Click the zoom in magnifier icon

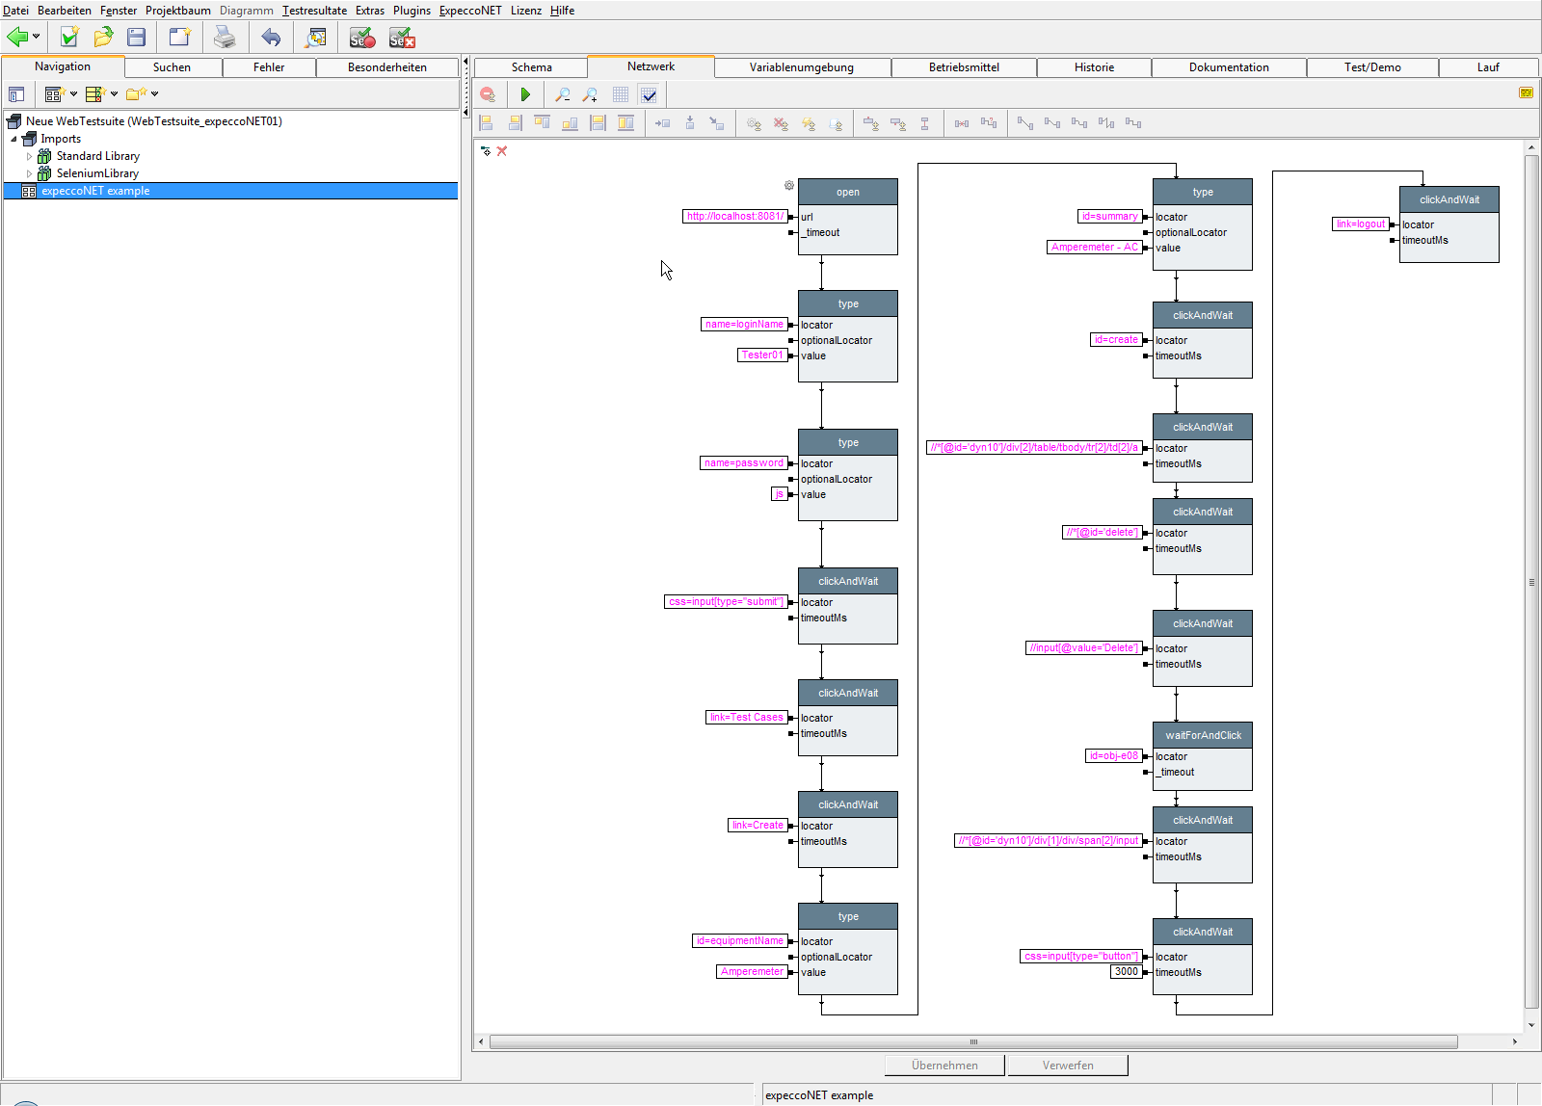pos(590,94)
